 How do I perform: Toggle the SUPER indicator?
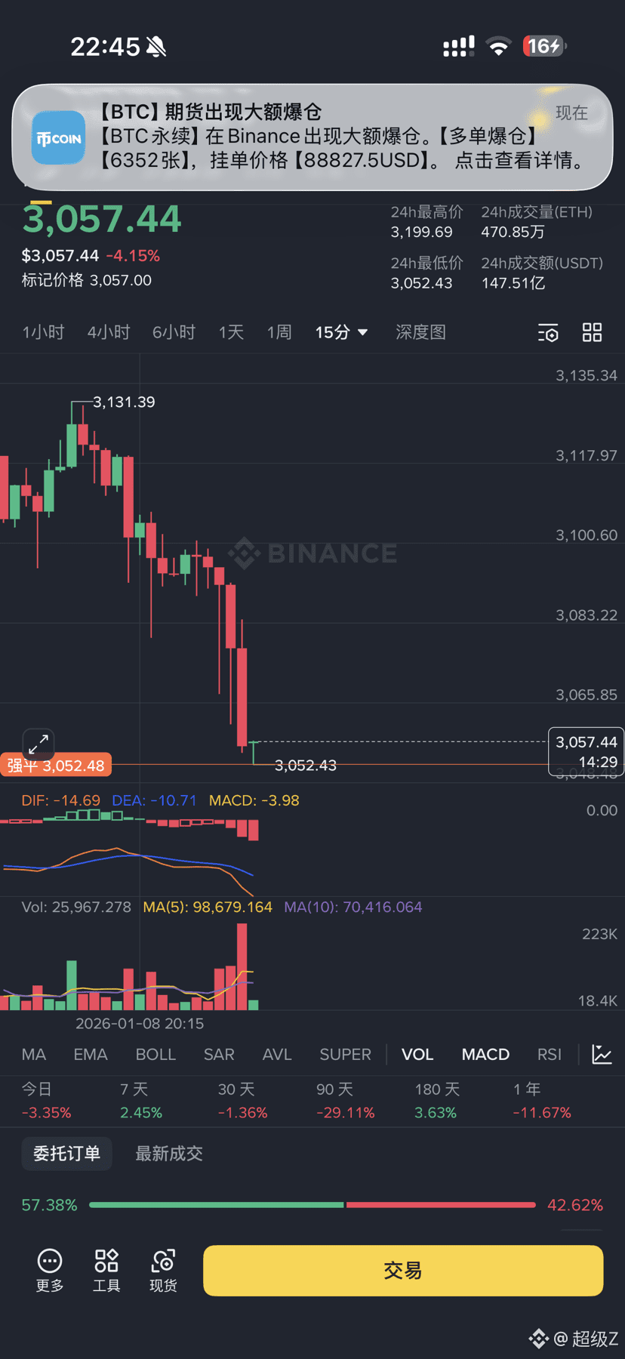(x=345, y=1054)
